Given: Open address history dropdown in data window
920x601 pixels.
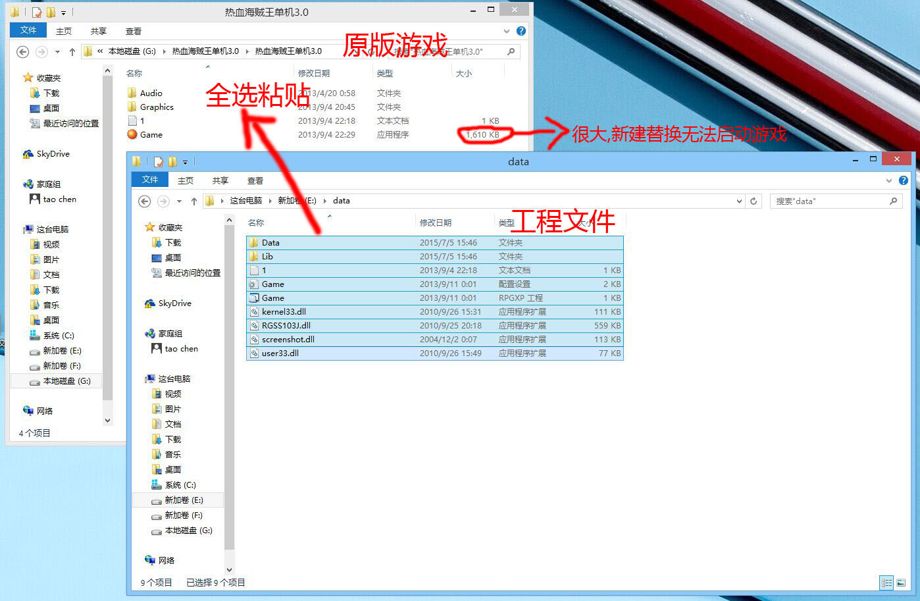Looking at the screenshot, I should (739, 201).
